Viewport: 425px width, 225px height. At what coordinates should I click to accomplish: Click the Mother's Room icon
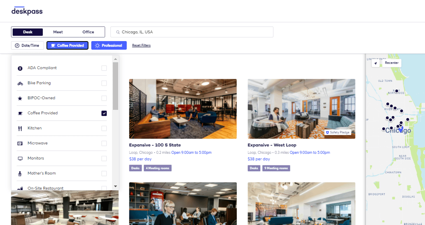[20, 174]
